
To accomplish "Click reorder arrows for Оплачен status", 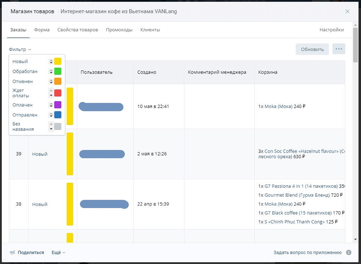I will 51,105.
